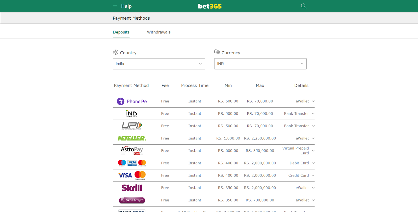Click the bet365 logo

point(210,6)
